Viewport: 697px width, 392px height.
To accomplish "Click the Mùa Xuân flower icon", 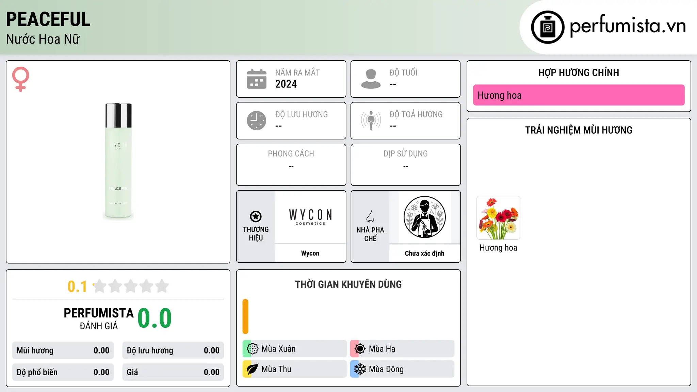I will click(253, 349).
